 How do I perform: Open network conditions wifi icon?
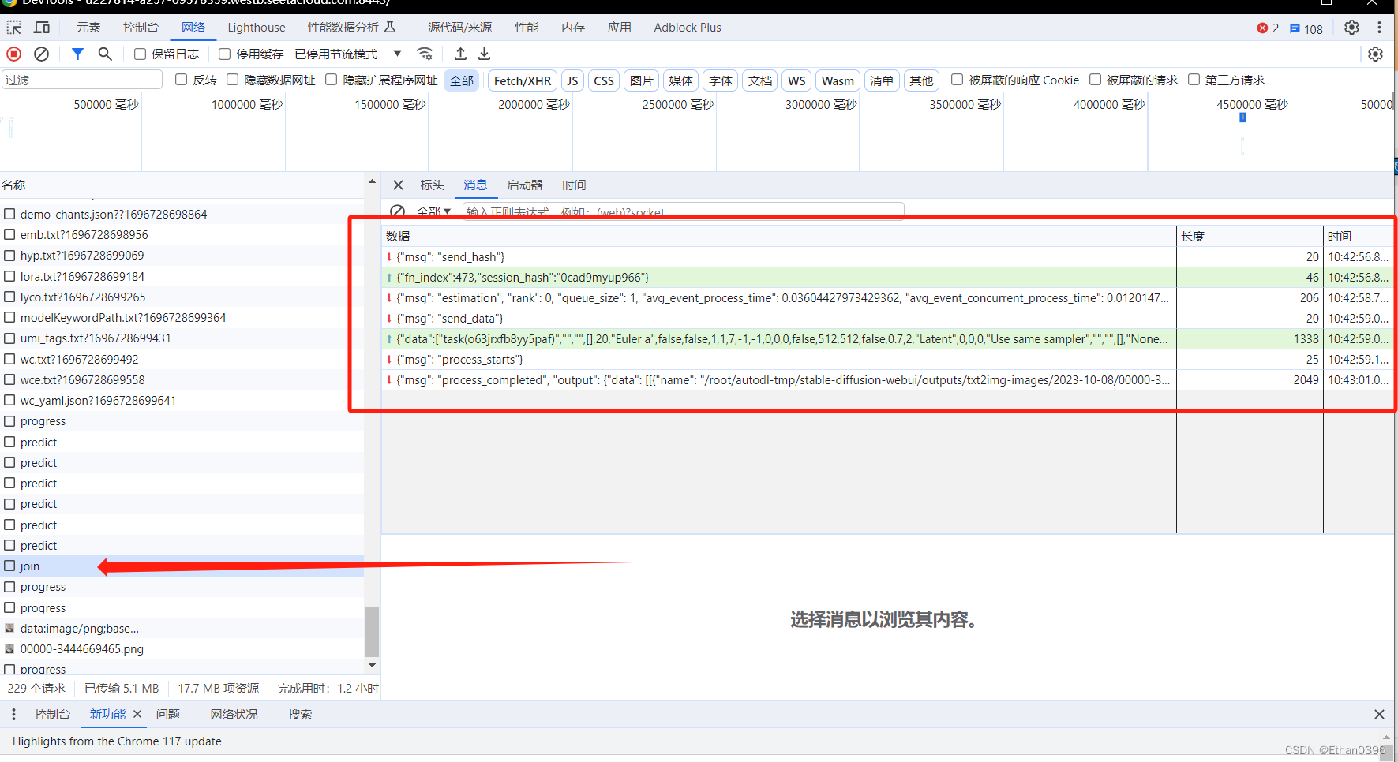[x=425, y=54]
